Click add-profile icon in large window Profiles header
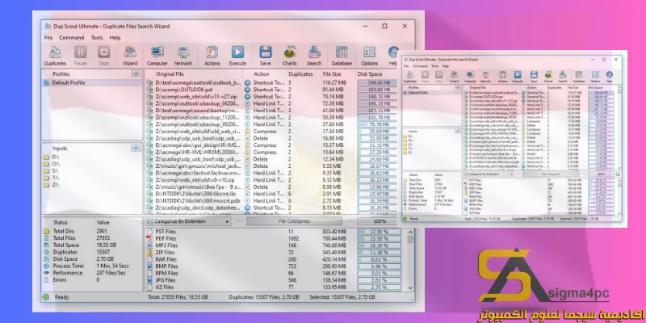The image size is (646, 323). pyautogui.click(x=136, y=73)
